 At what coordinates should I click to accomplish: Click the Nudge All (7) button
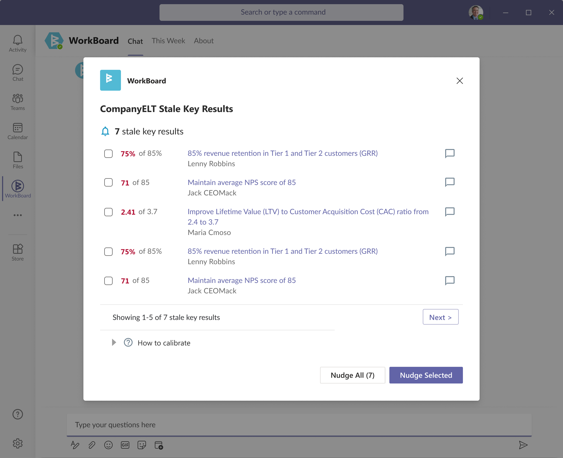pyautogui.click(x=352, y=375)
